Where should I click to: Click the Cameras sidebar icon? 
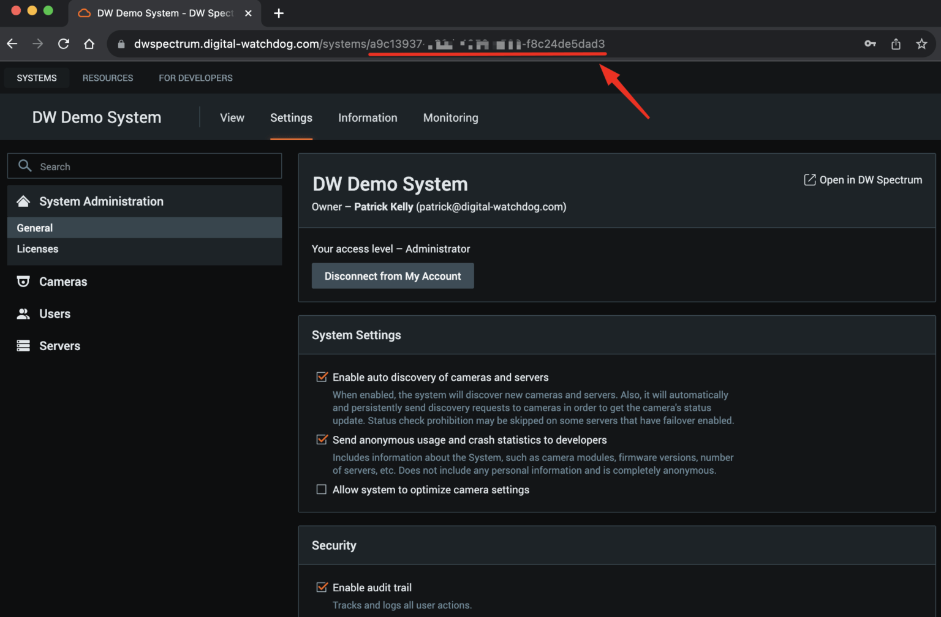tap(23, 282)
